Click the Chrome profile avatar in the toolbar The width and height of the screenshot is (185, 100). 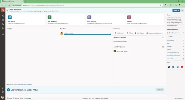pos(179,5)
